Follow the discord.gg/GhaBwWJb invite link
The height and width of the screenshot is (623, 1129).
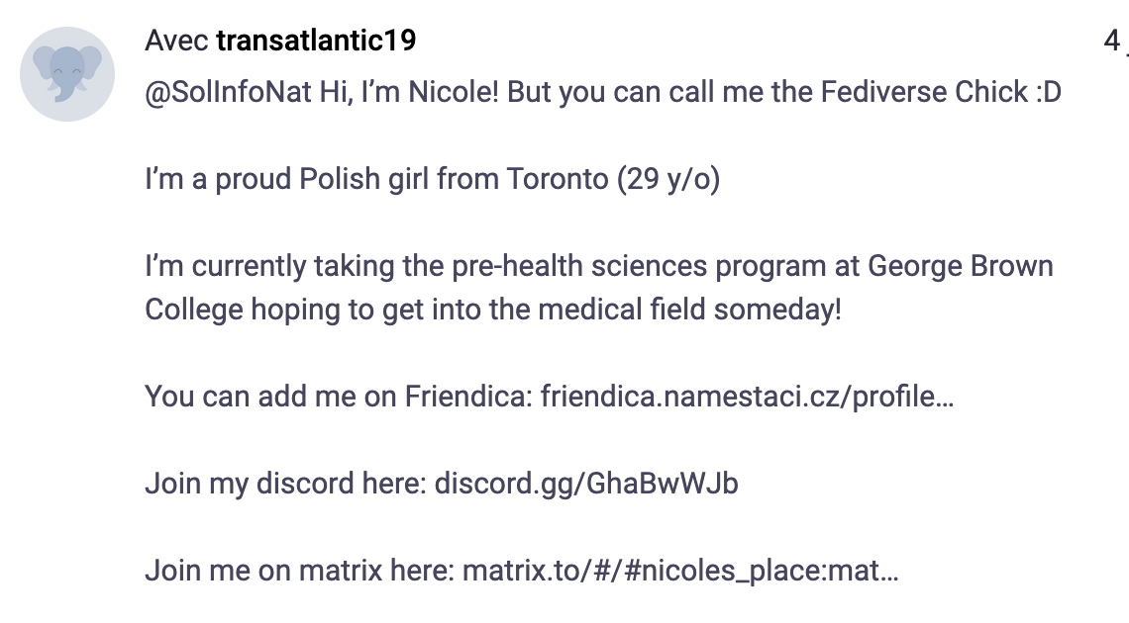(586, 484)
